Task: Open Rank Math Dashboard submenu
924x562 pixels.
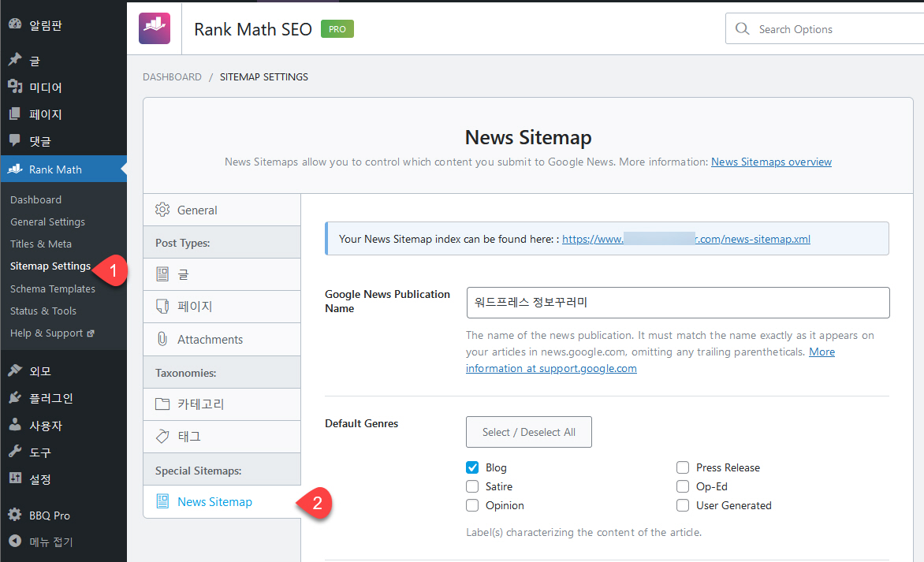Action: click(35, 199)
